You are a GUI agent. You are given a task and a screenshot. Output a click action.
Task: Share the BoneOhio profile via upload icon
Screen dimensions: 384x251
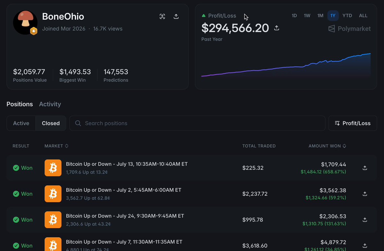click(x=176, y=17)
